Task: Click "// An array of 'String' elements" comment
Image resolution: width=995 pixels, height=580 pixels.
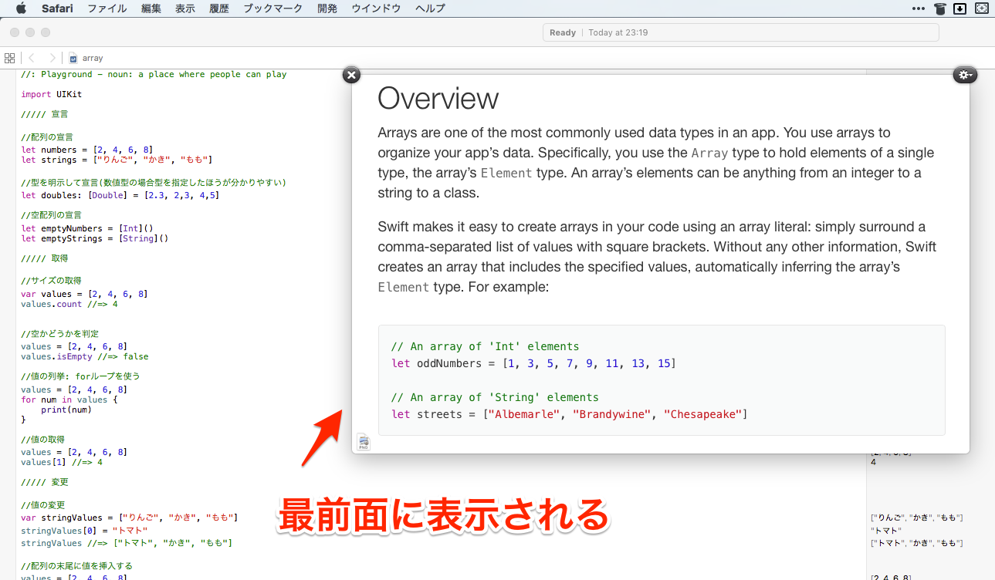Action: point(495,397)
